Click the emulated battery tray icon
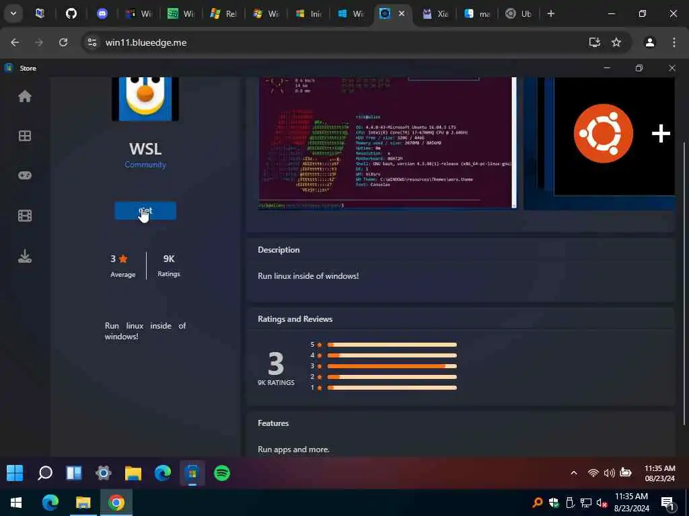Viewport: 689px width, 516px height. (625, 472)
